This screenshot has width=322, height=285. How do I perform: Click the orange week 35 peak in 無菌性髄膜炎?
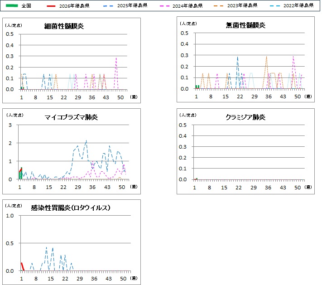(266, 57)
